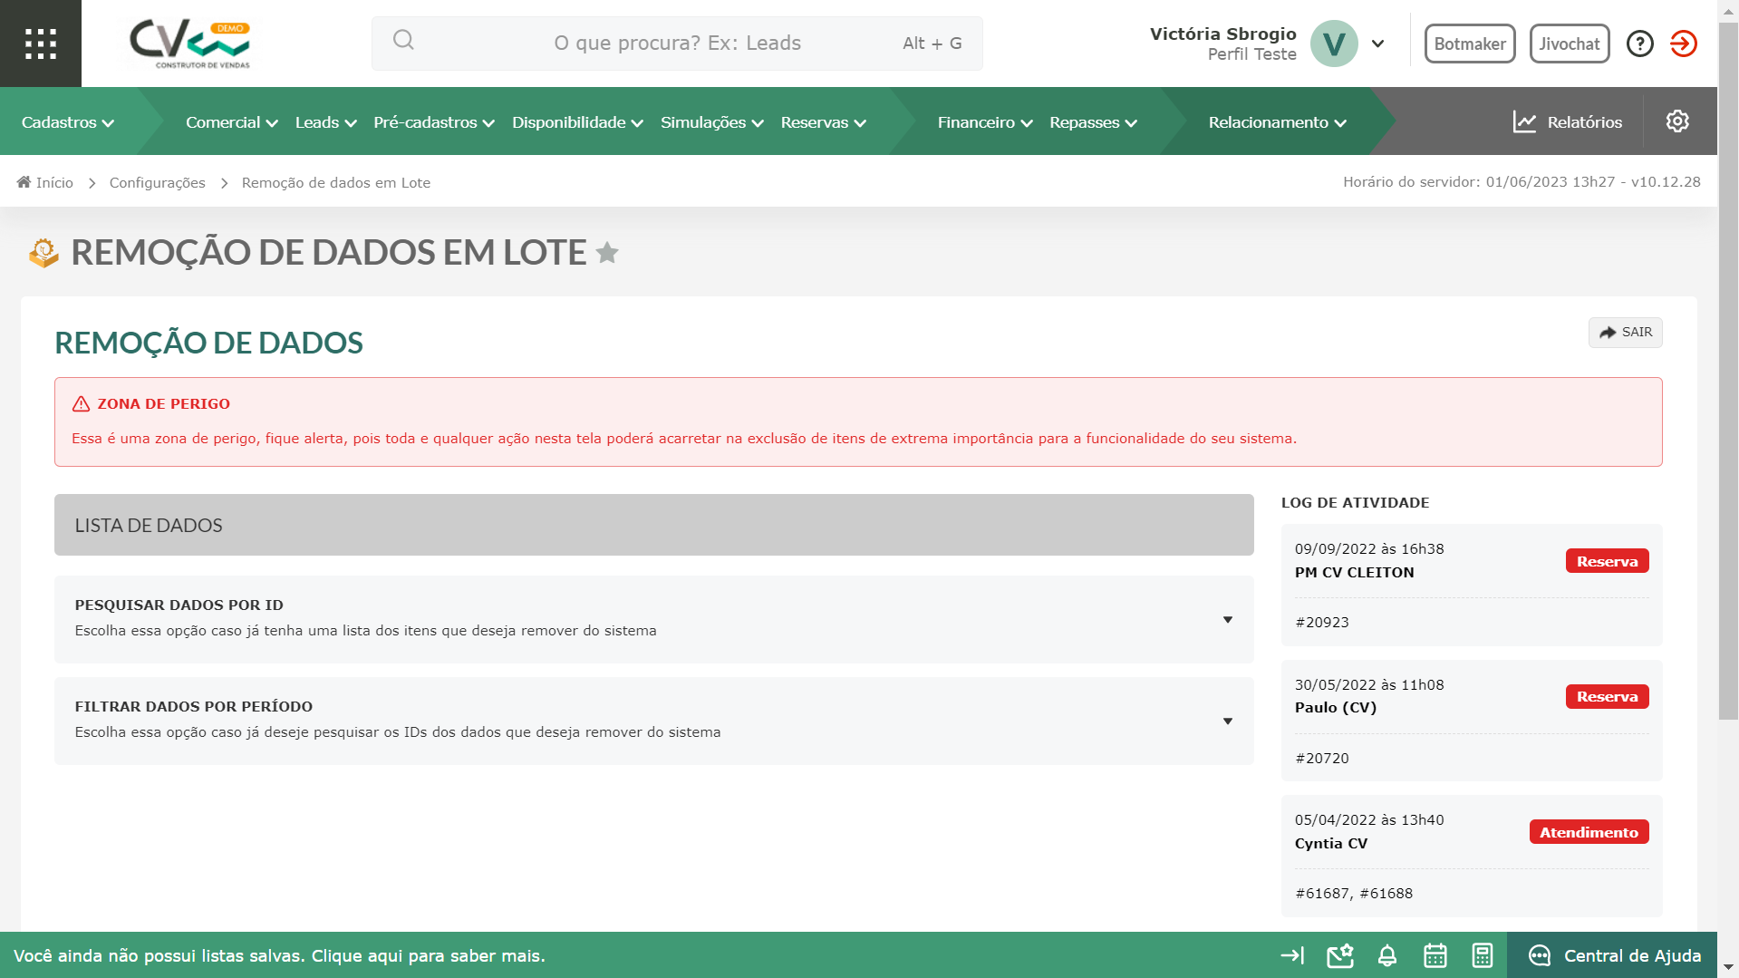Viewport: 1739px width, 978px height.
Task: Open the Leads menu
Action: click(326, 122)
